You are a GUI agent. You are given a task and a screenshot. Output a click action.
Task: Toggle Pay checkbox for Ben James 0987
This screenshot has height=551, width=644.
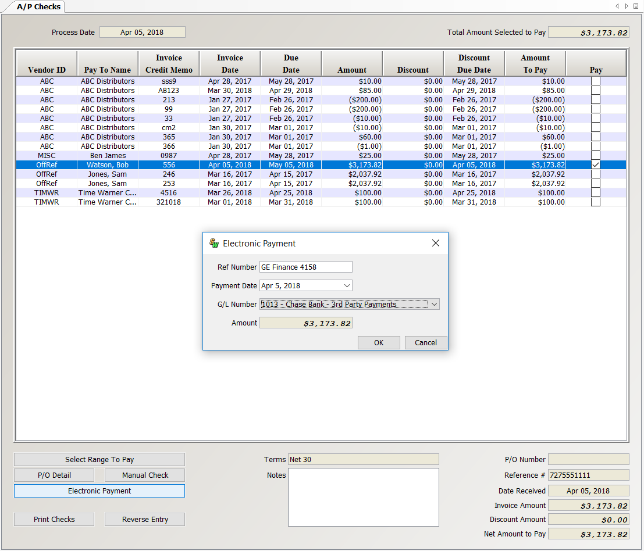pyautogui.click(x=596, y=156)
